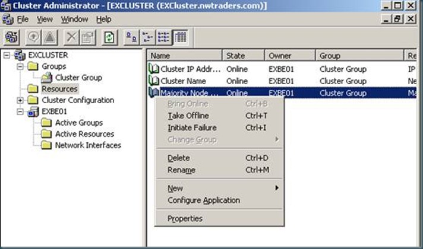Click the Properties toolbar icon
The height and width of the screenshot is (249, 423).
coord(87,37)
